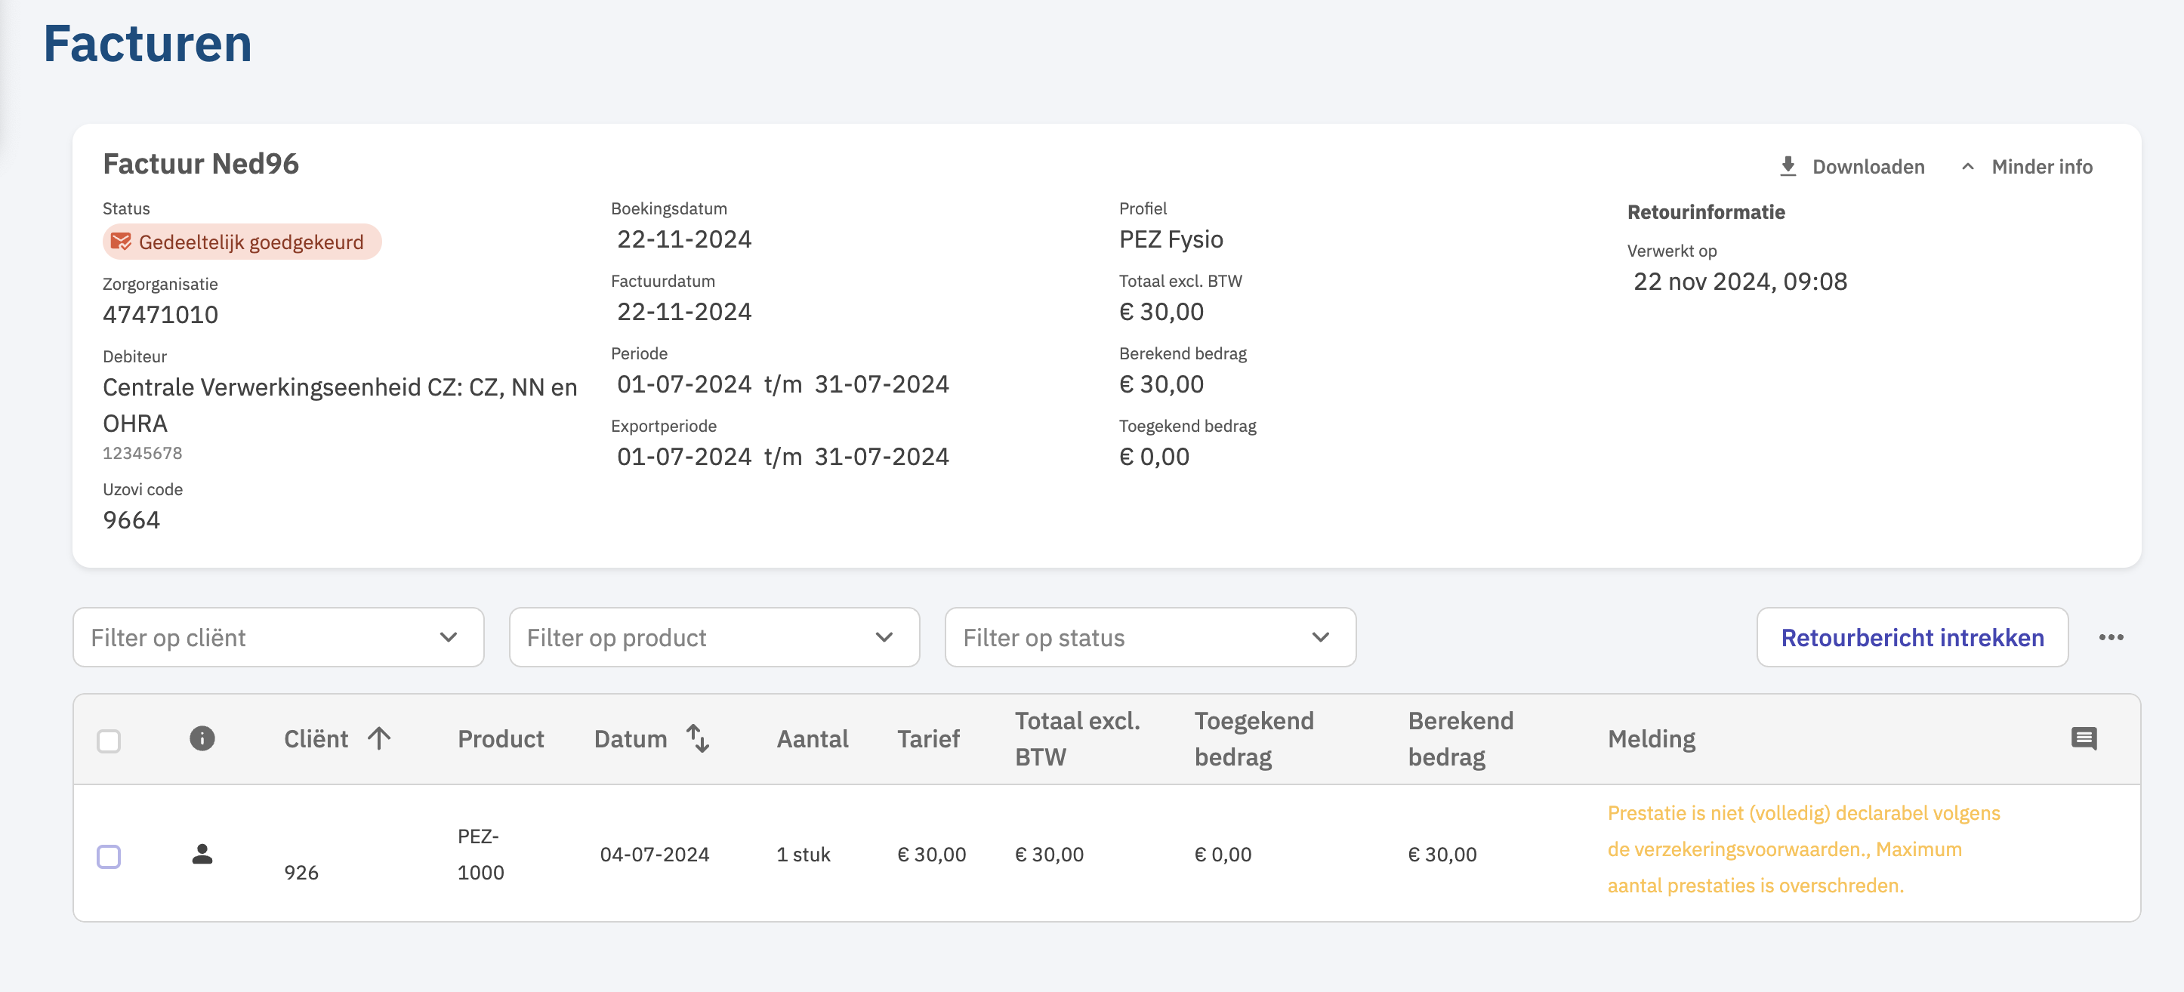Click debiteur Centrale Verwerkingseenheid CZ text
Image resolution: width=2184 pixels, height=992 pixels.
340,405
